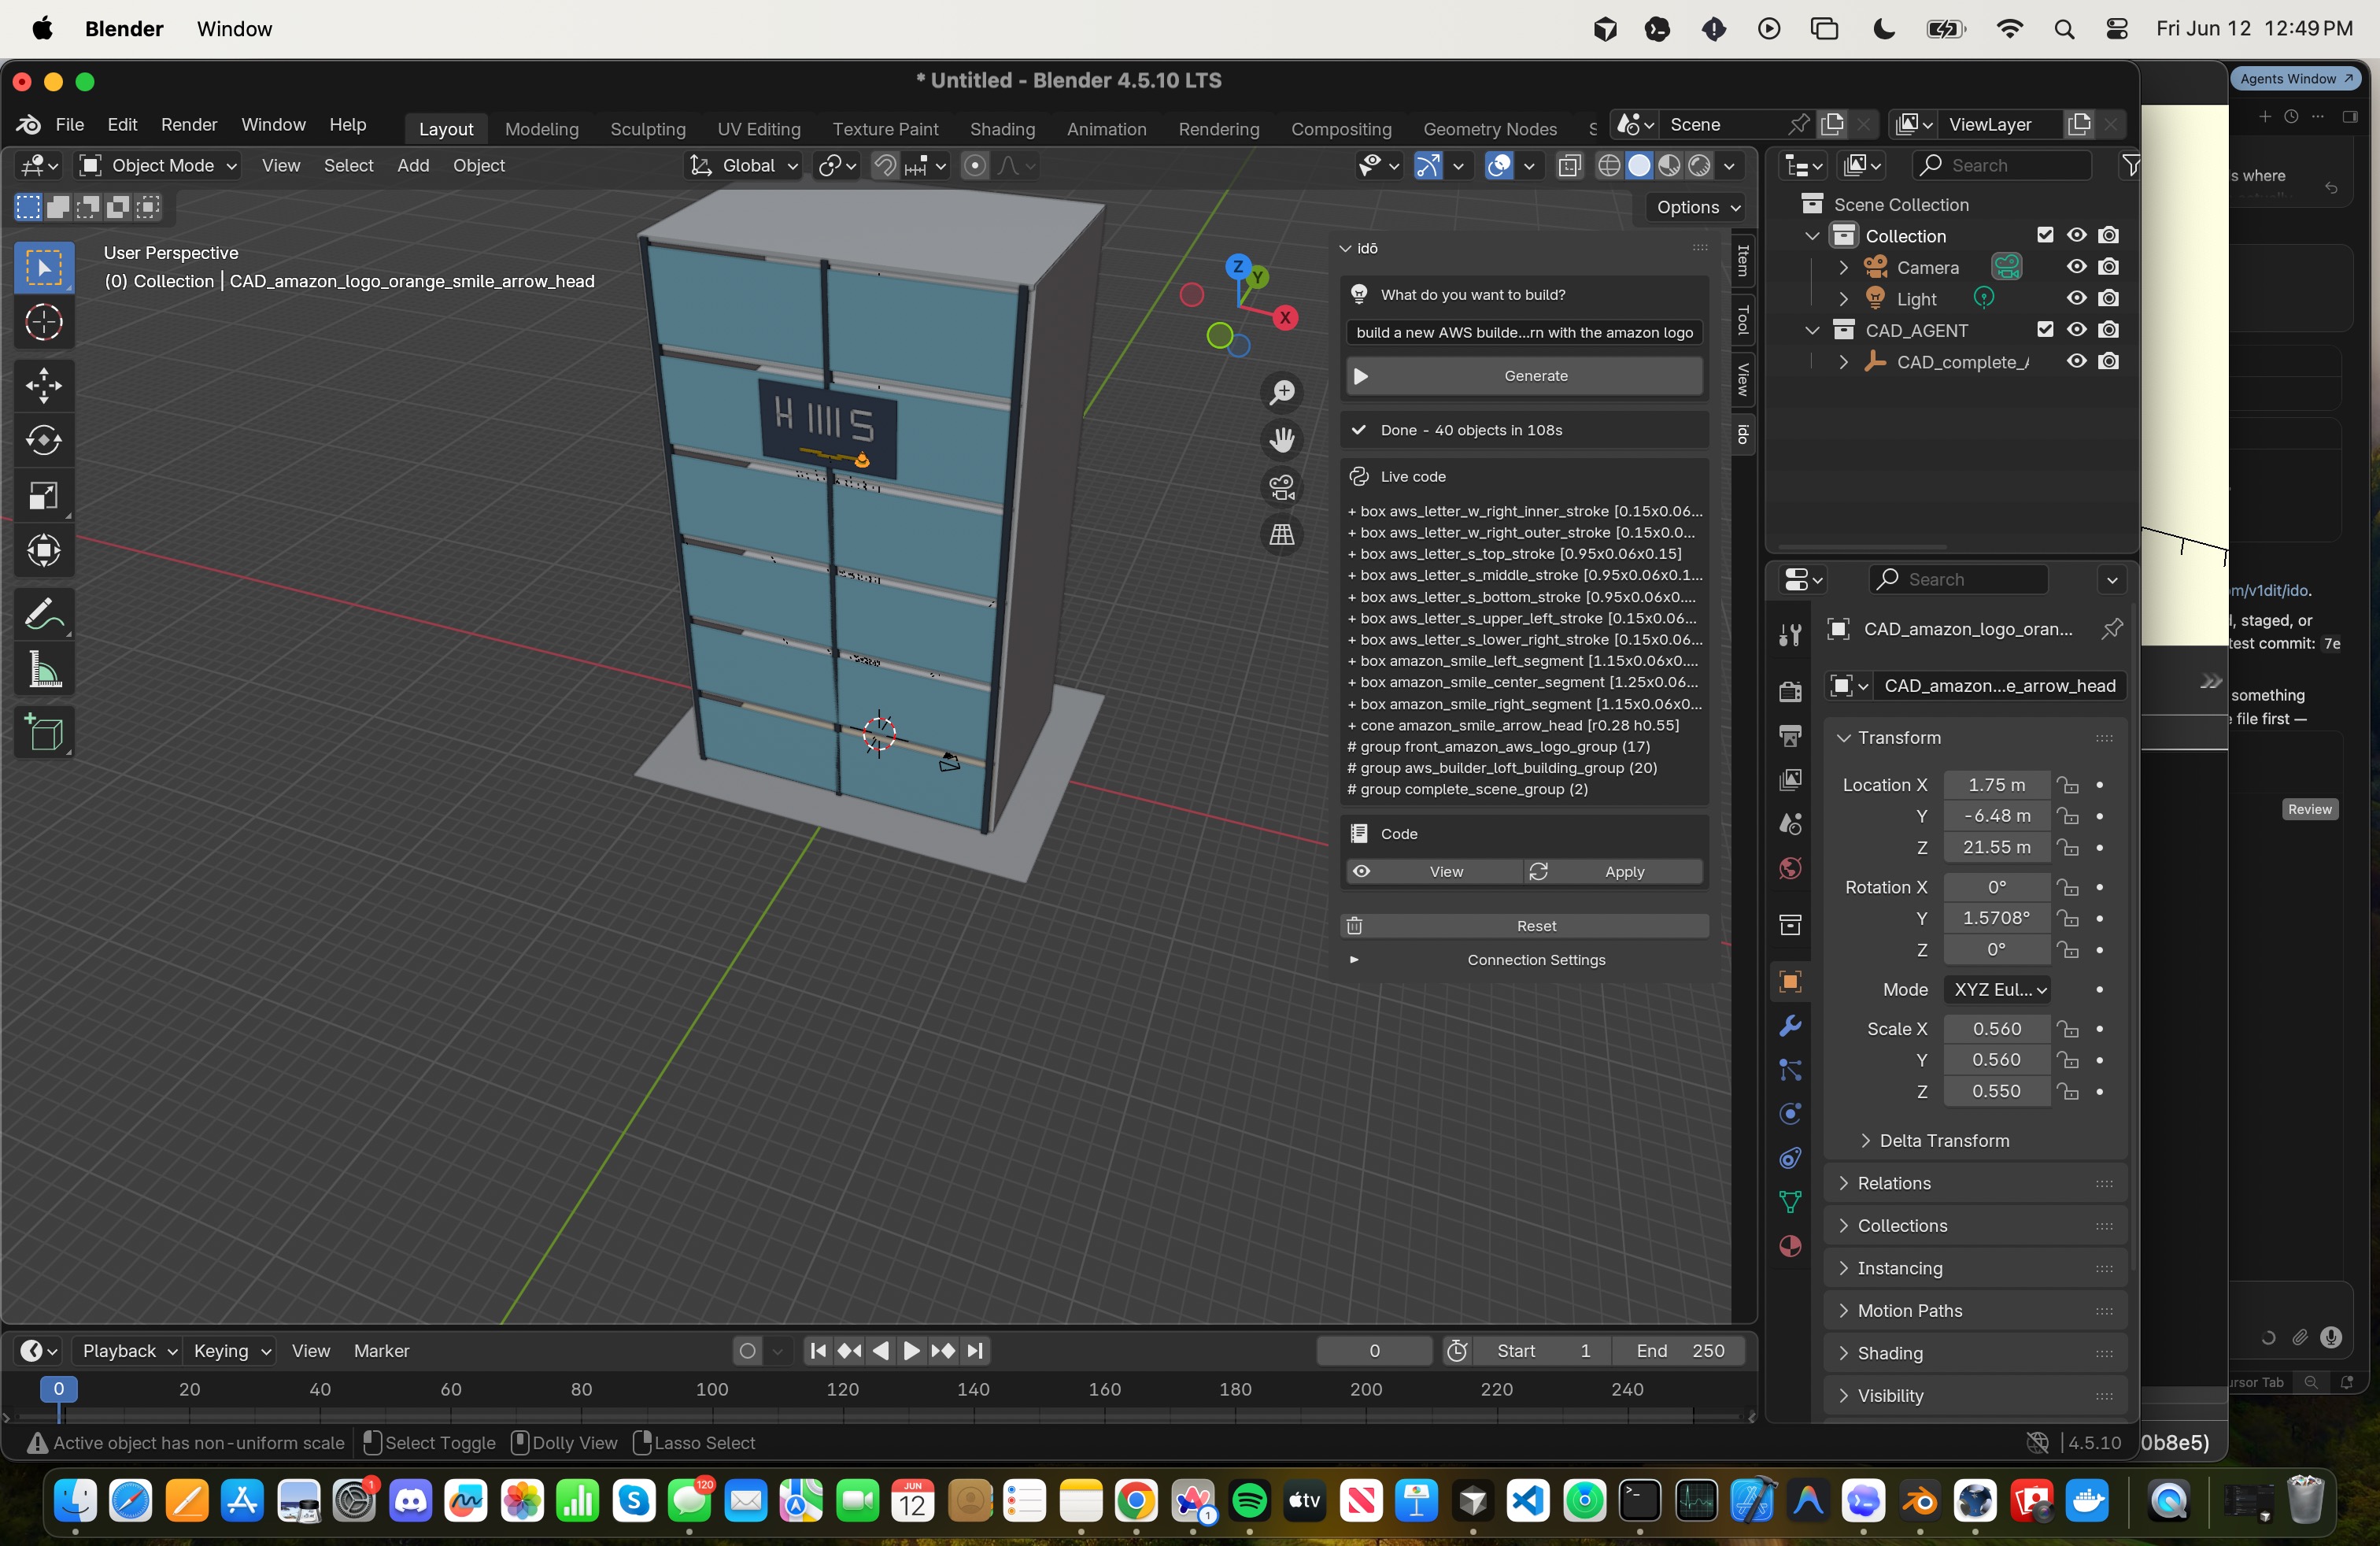2380x1546 pixels.
Task: Click the frame 0 timeline playhead marker
Action: tap(58, 1389)
